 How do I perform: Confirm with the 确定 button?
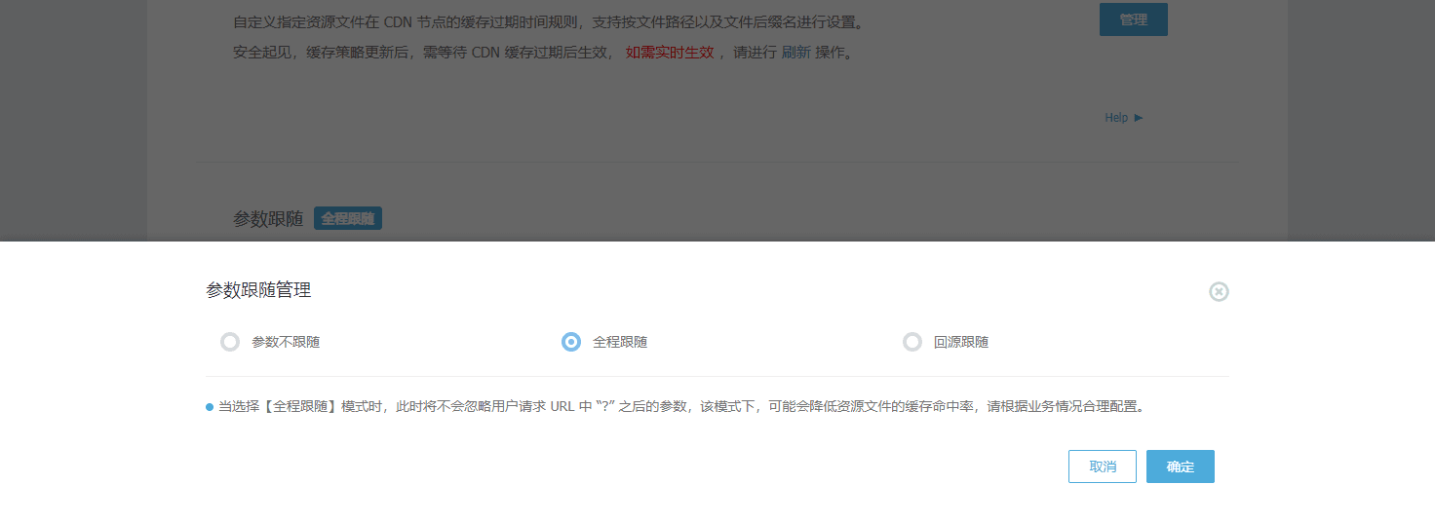pos(1180,466)
